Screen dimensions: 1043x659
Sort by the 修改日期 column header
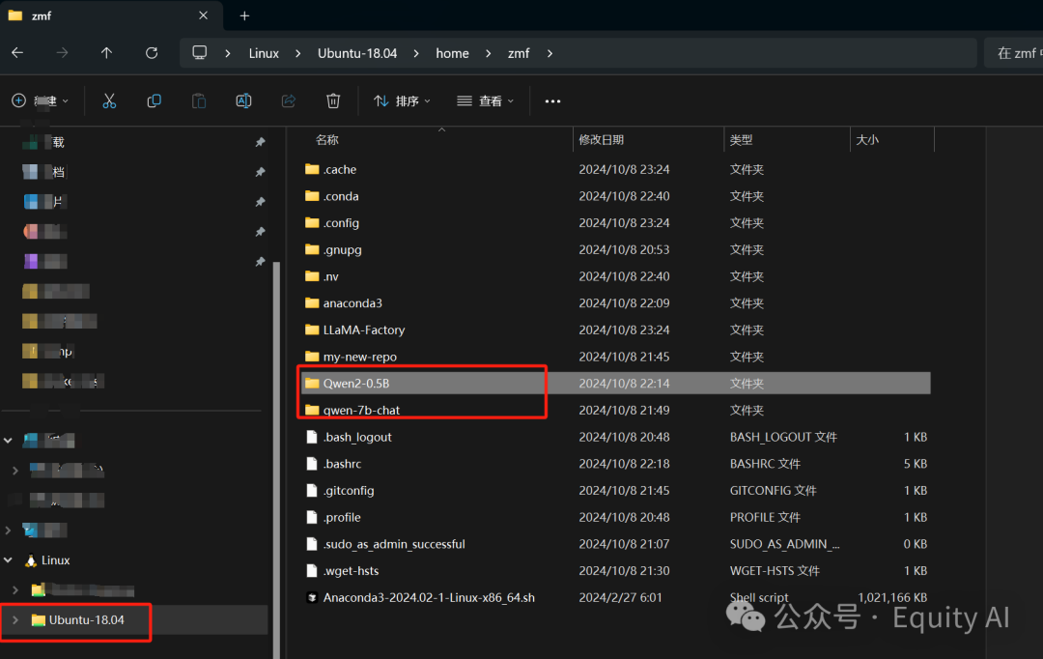[601, 140]
